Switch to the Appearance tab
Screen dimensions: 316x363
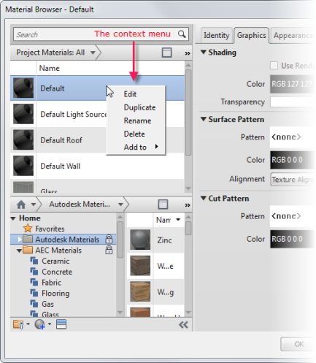click(x=293, y=36)
